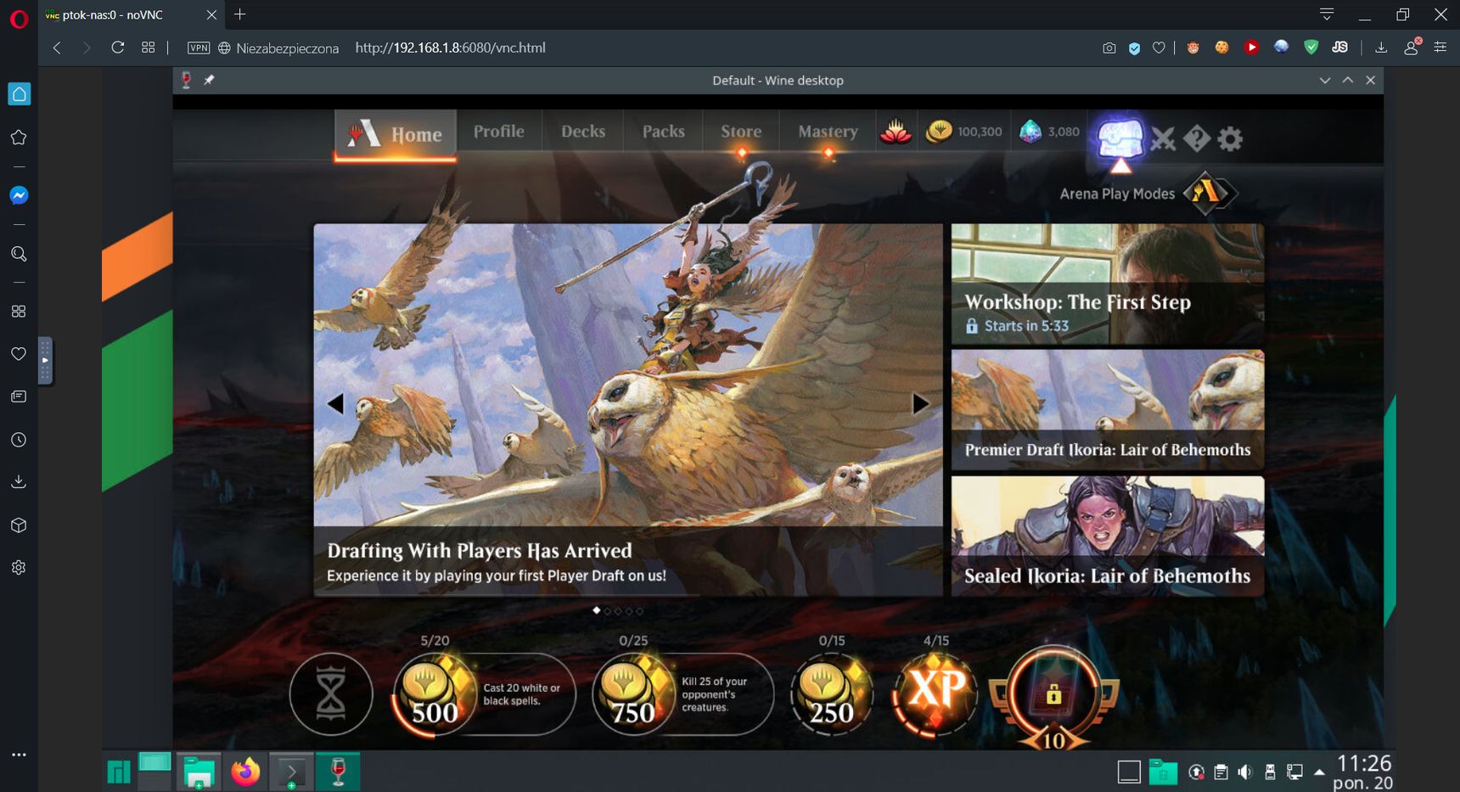Open Opera sidebar settings gear
Viewport: 1460px width, 792px height.
pos(19,567)
